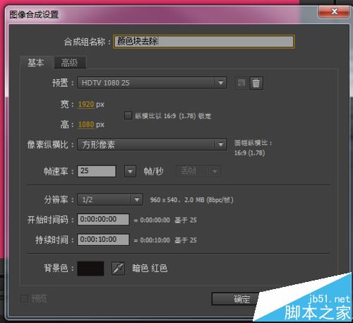Click the save preset icon
The image size is (353, 323).
(241, 83)
